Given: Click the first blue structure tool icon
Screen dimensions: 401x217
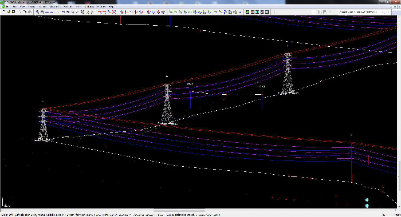Looking at the screenshot, I should [x=122, y=12].
